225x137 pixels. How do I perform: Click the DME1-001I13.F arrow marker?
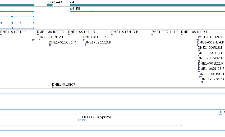coord(199,56)
